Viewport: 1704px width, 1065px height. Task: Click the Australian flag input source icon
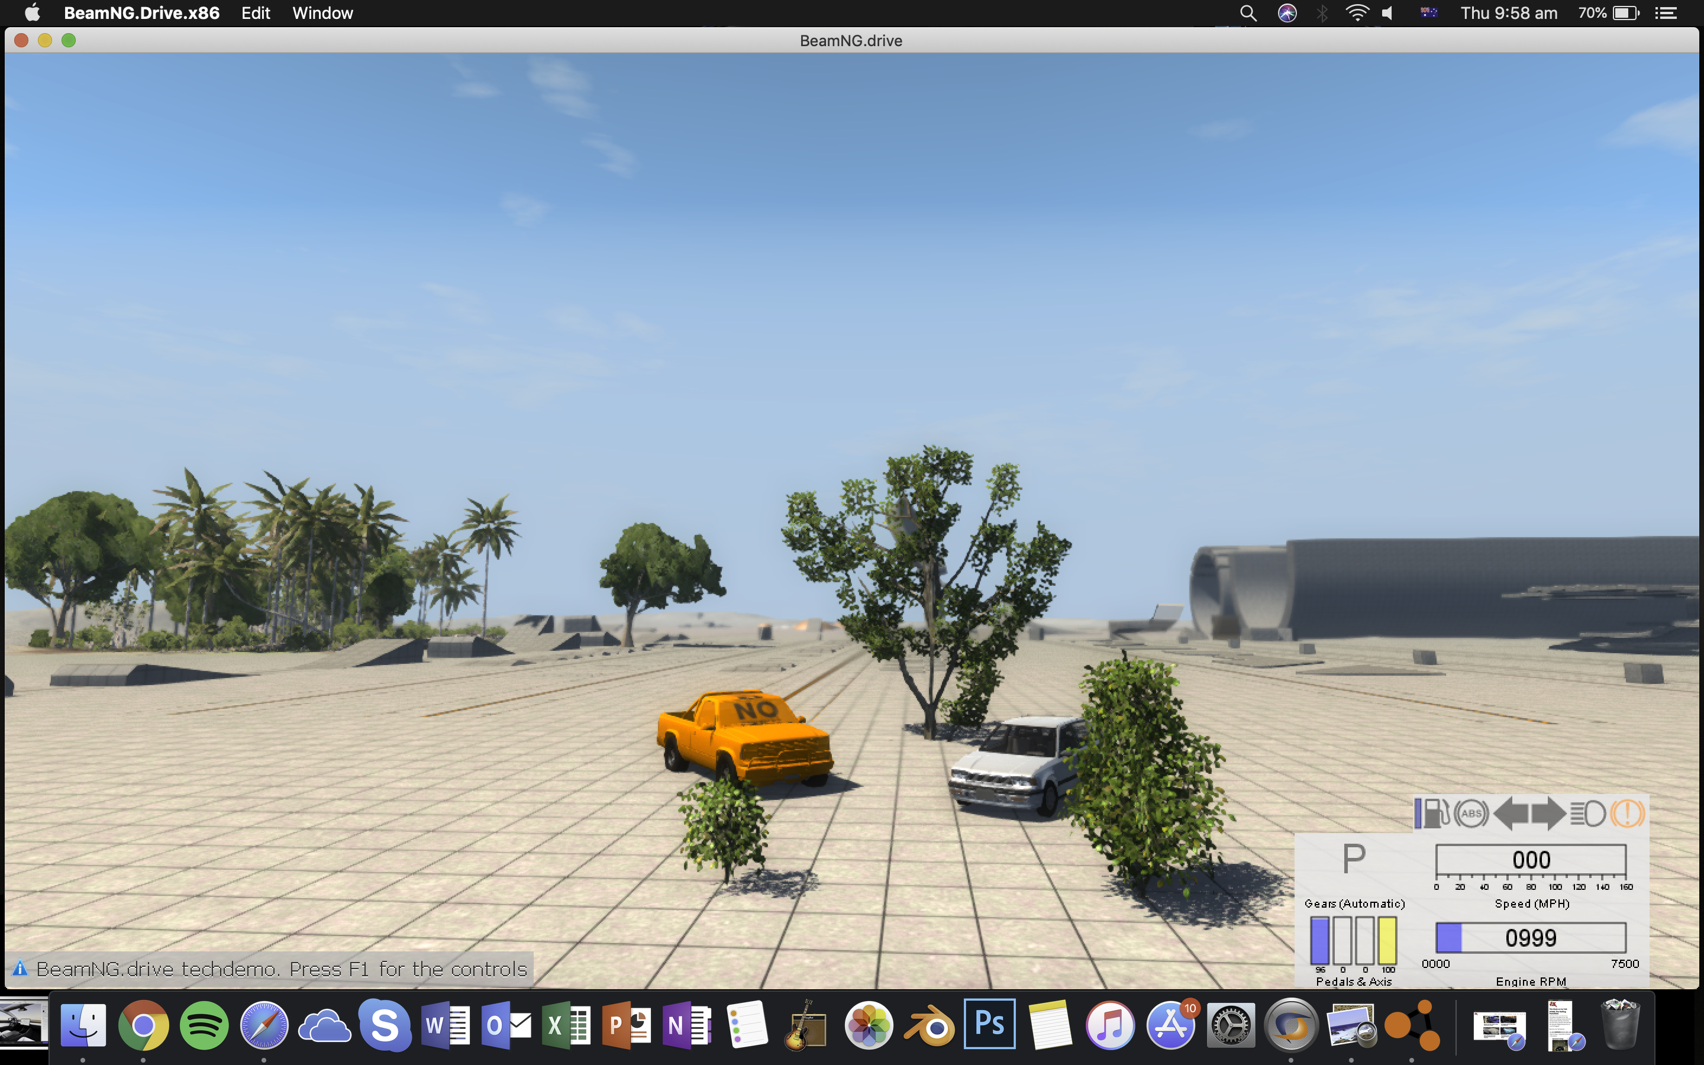pyautogui.click(x=1429, y=12)
